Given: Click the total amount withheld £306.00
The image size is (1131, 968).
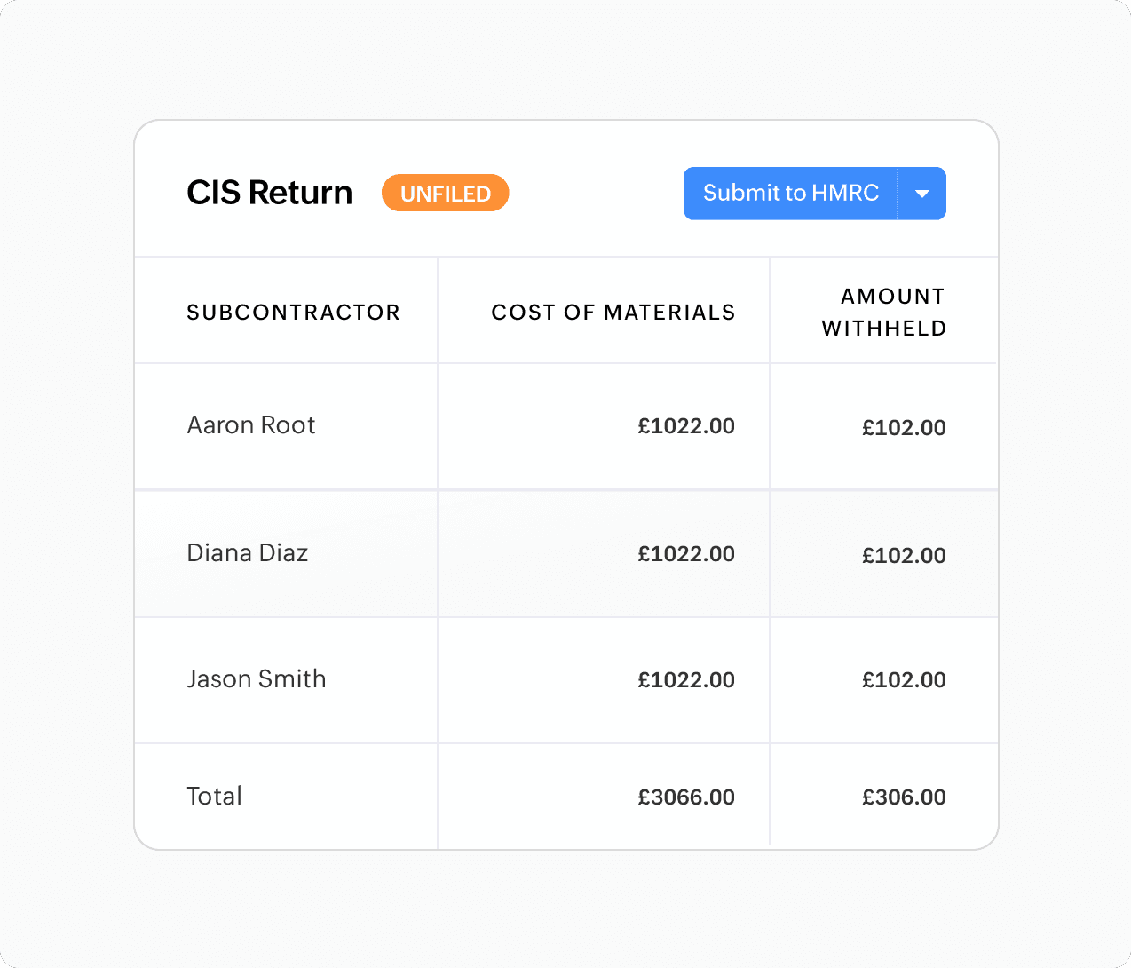Looking at the screenshot, I should [x=904, y=797].
